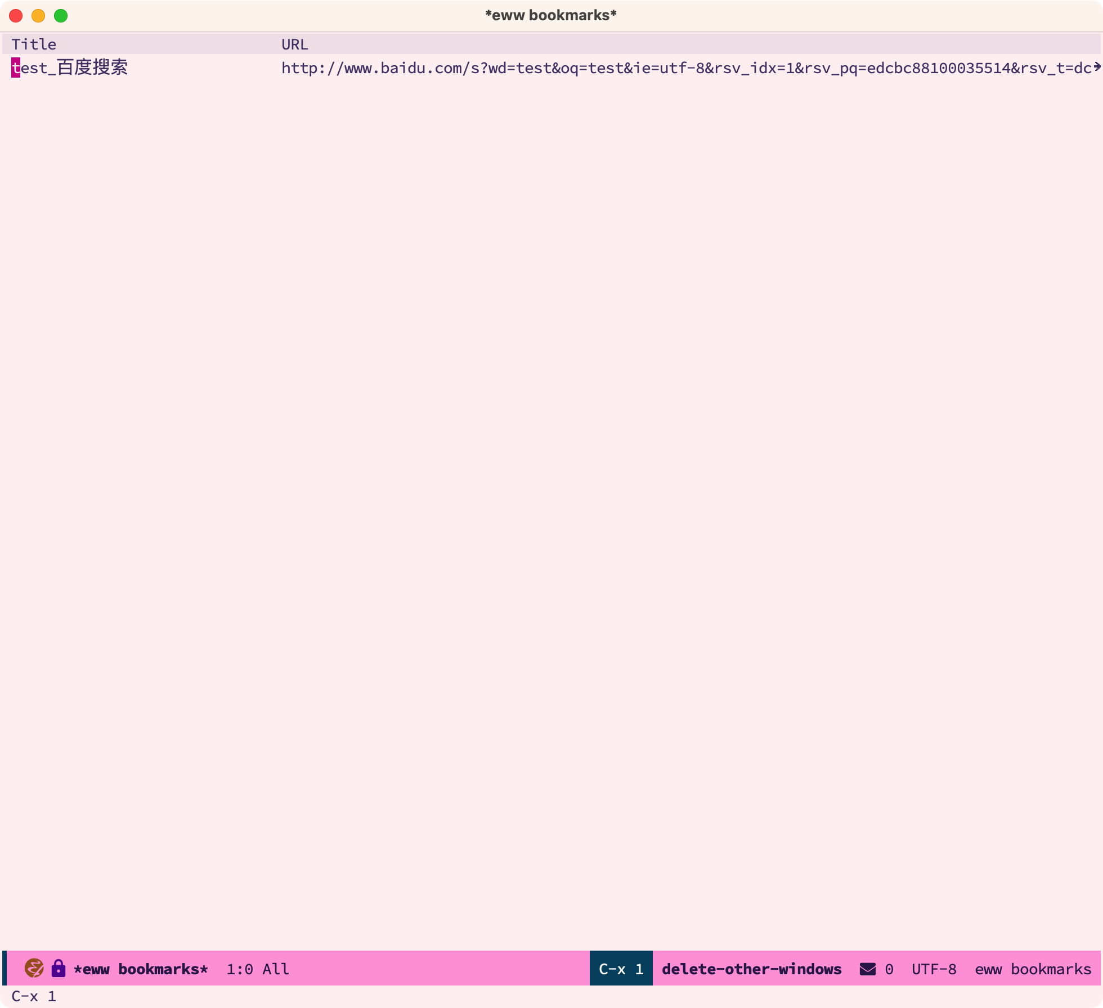Screen dimensions: 1103x1008
Task: Click the C-x 1 key indicator in mode line
Action: pos(621,969)
